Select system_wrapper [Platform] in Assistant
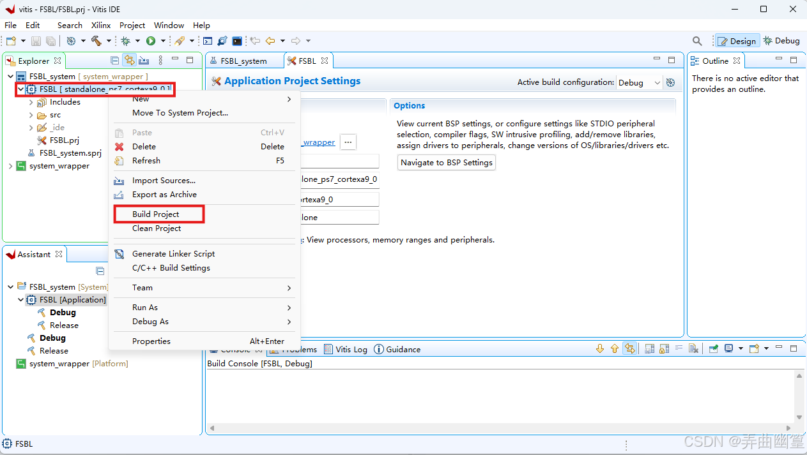Viewport: 807px width, 455px height. (x=72, y=364)
